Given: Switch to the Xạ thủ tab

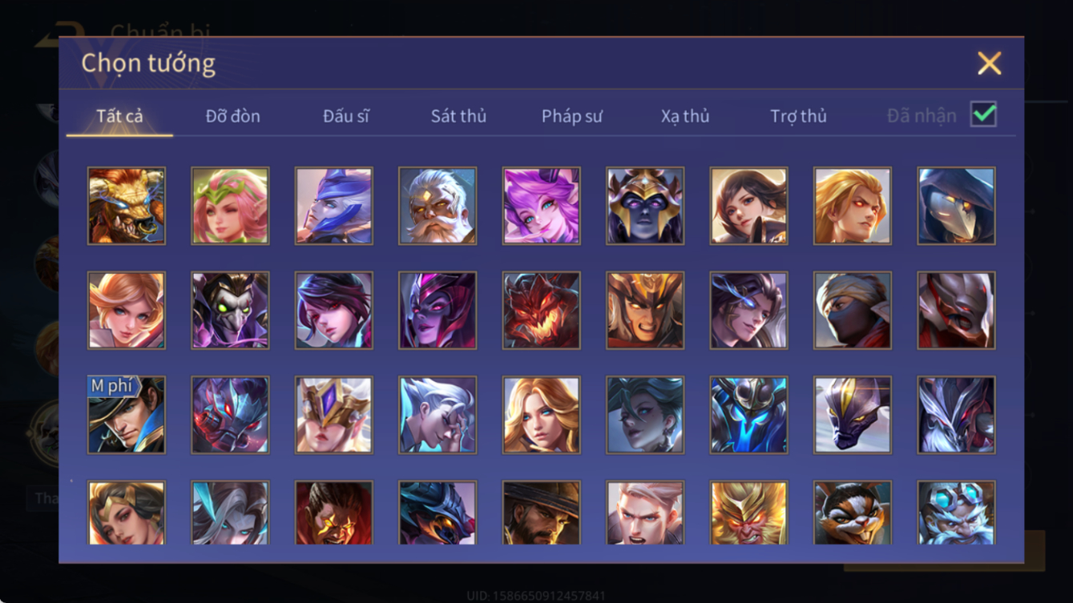Looking at the screenshot, I should coord(685,116).
